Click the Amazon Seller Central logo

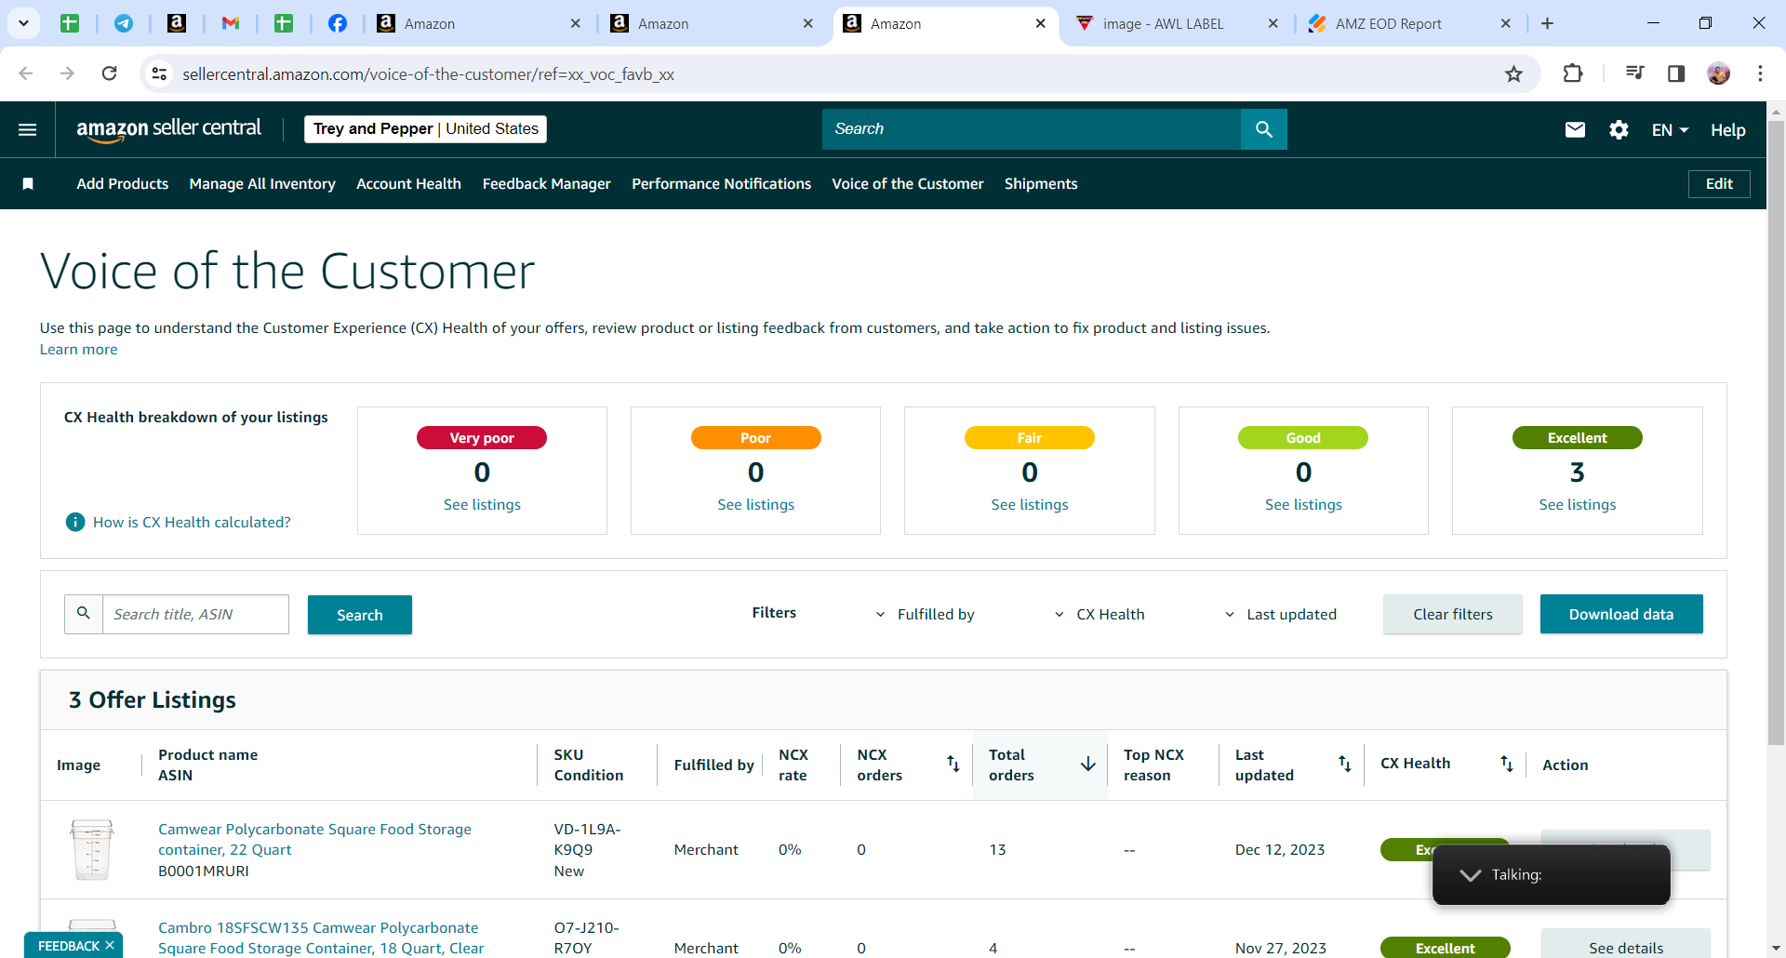pos(168,129)
